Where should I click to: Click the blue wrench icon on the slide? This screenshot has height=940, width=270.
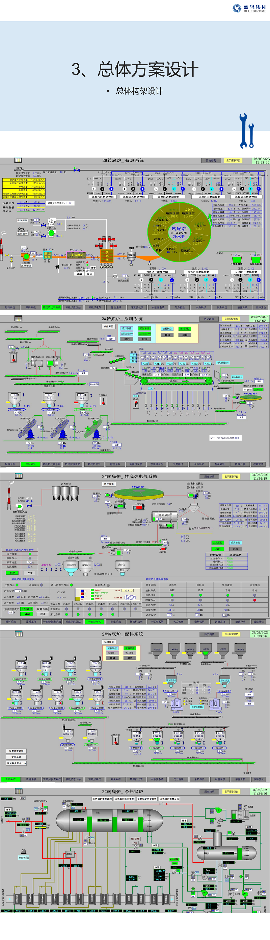coord(246,130)
